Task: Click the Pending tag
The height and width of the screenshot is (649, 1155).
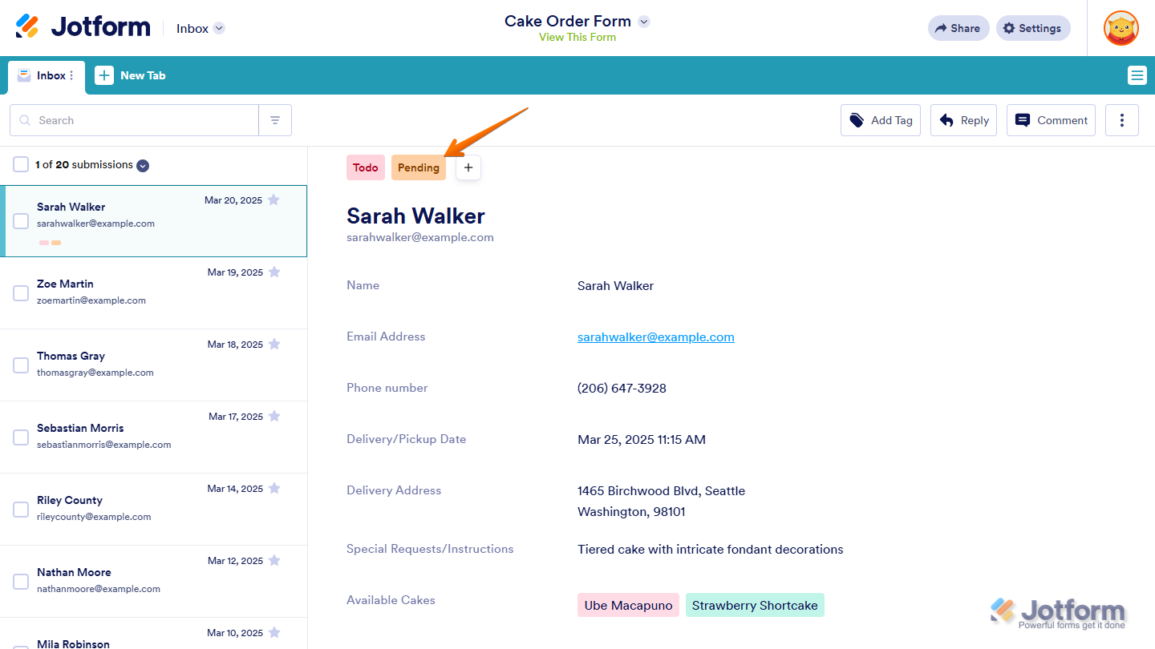Action: tap(419, 167)
